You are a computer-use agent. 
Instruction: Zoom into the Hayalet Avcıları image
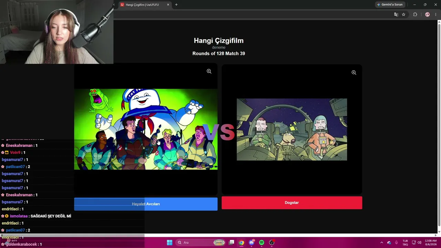pos(209,71)
